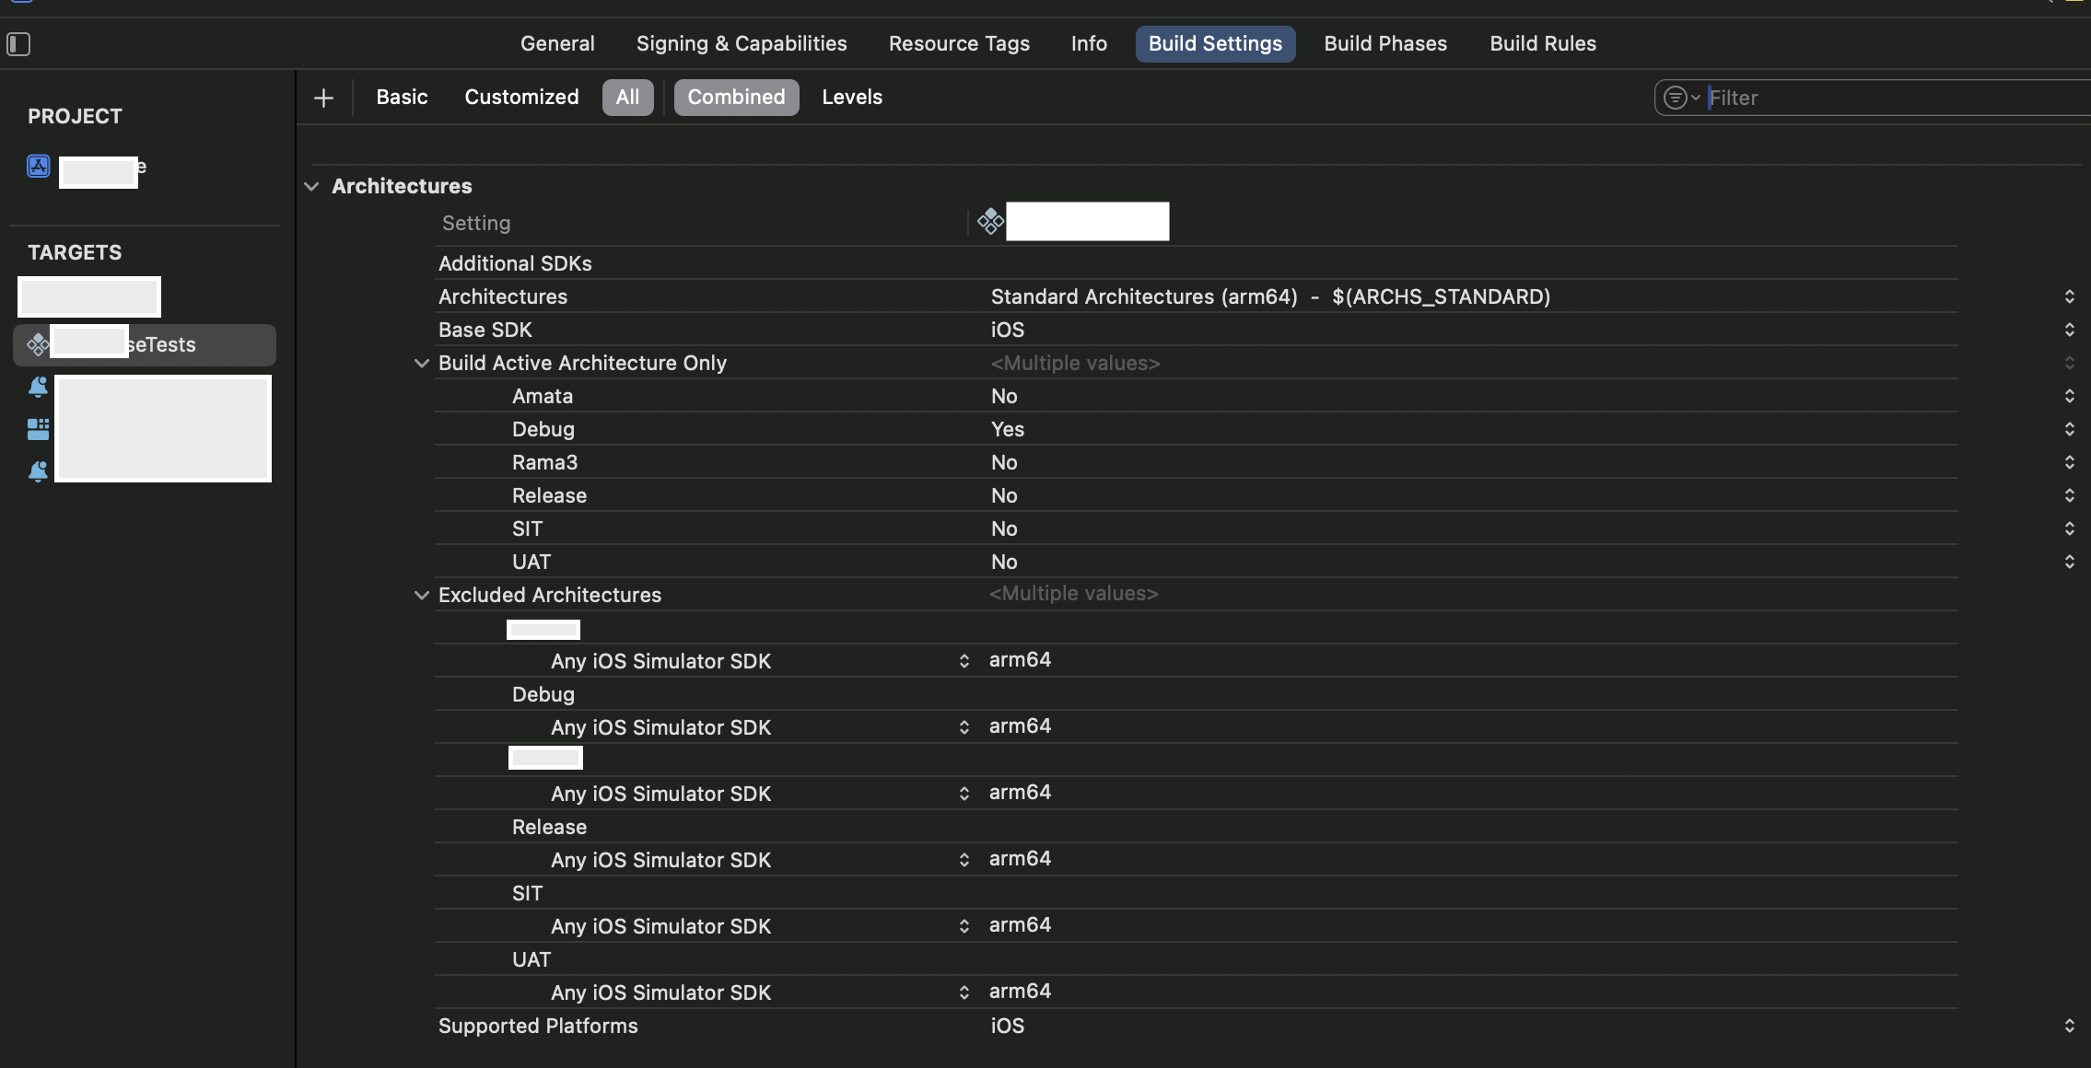Screen dimensions: 2091x1068
Task: Switch to Build Phases tab
Action: [x=1385, y=43]
